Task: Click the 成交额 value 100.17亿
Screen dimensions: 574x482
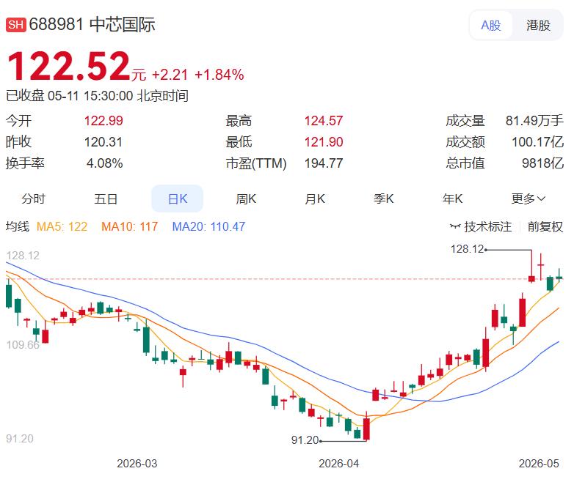Action: (x=537, y=142)
